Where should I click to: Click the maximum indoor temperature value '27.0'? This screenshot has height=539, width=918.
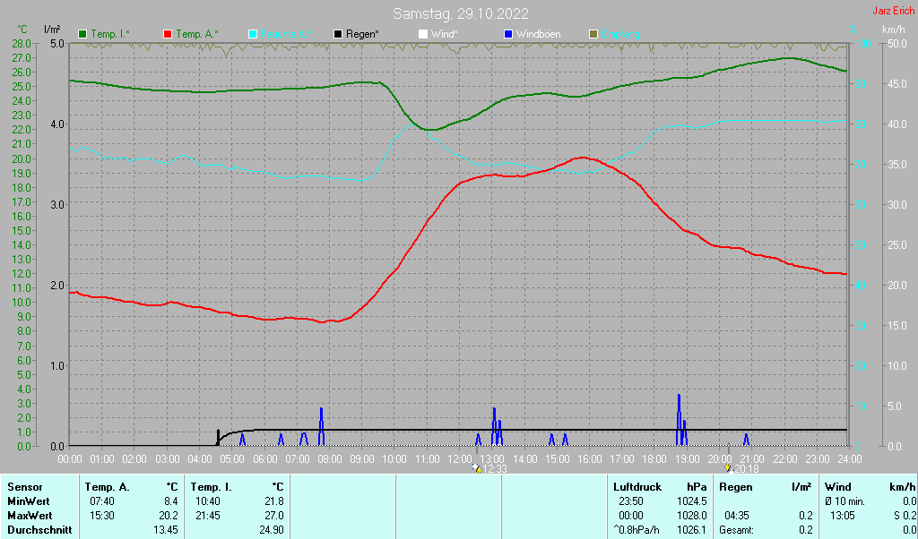point(274,517)
